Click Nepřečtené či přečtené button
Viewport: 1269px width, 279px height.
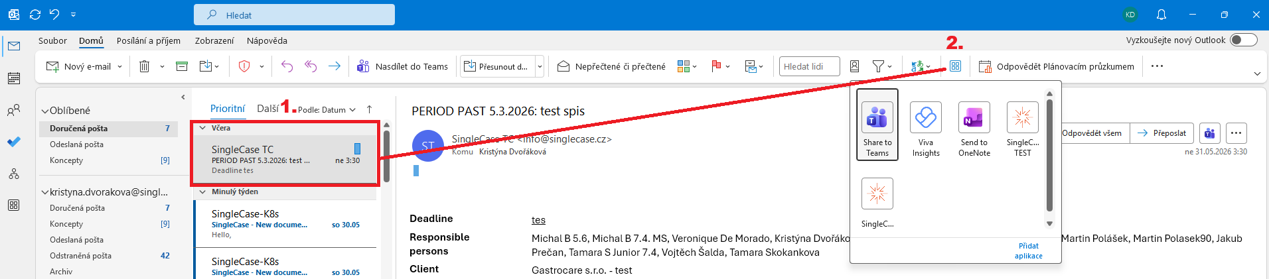point(611,66)
